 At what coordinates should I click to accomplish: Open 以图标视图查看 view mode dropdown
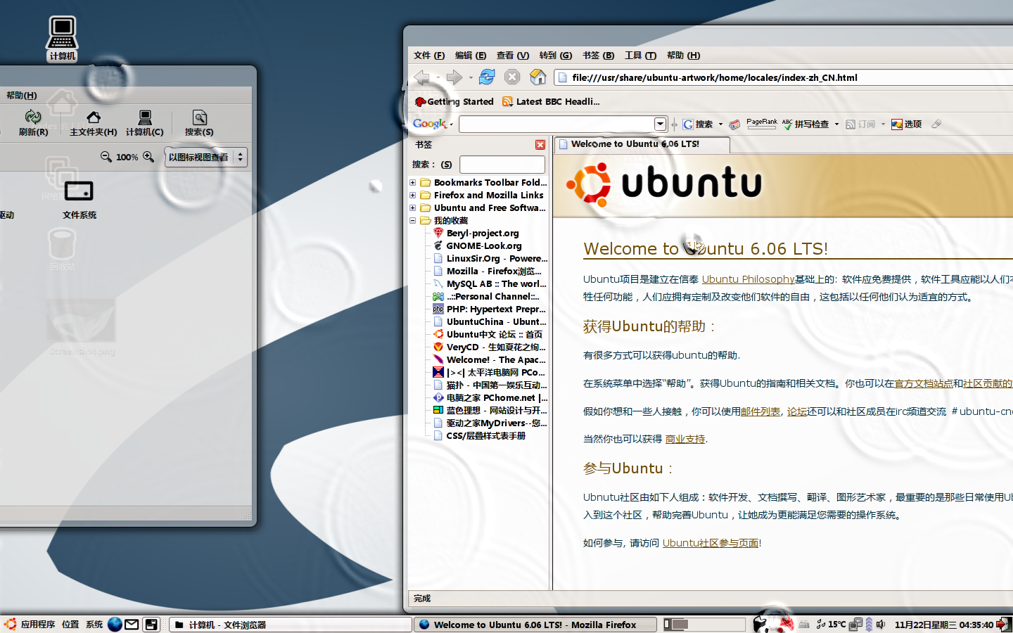[x=206, y=157]
